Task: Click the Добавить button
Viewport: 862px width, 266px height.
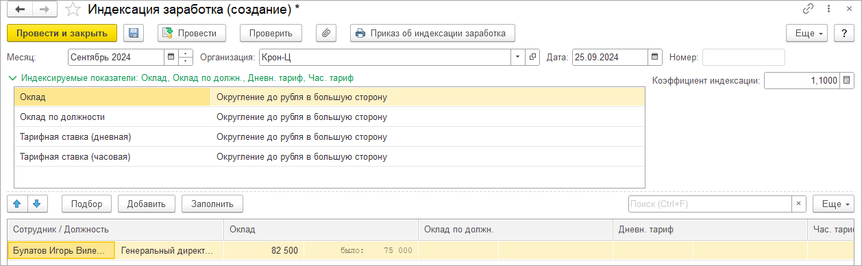Action: (147, 204)
